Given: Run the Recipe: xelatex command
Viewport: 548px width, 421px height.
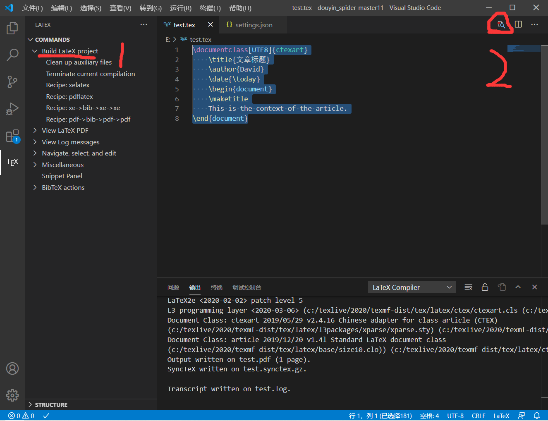Looking at the screenshot, I should [69, 85].
